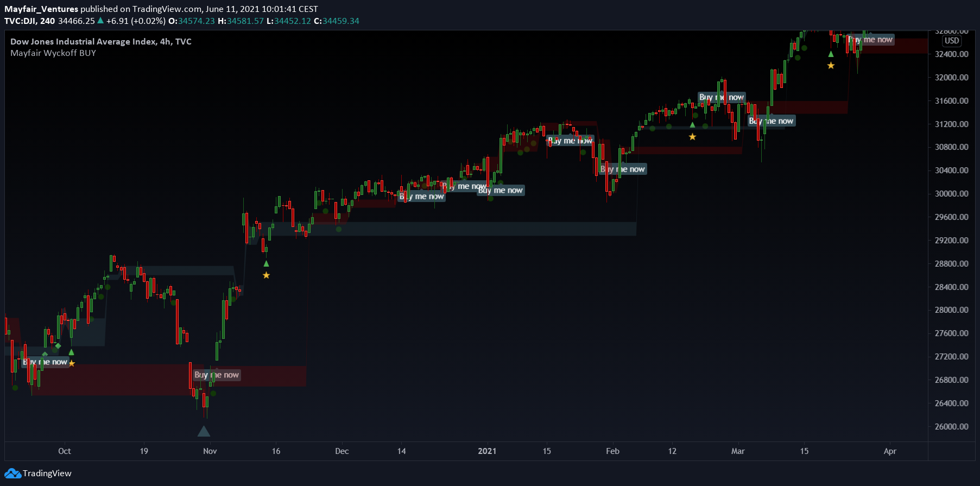
Task: Click the 31600.00 price axis label
Action: click(x=951, y=100)
